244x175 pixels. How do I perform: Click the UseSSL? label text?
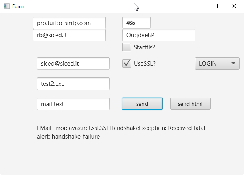point(145,64)
